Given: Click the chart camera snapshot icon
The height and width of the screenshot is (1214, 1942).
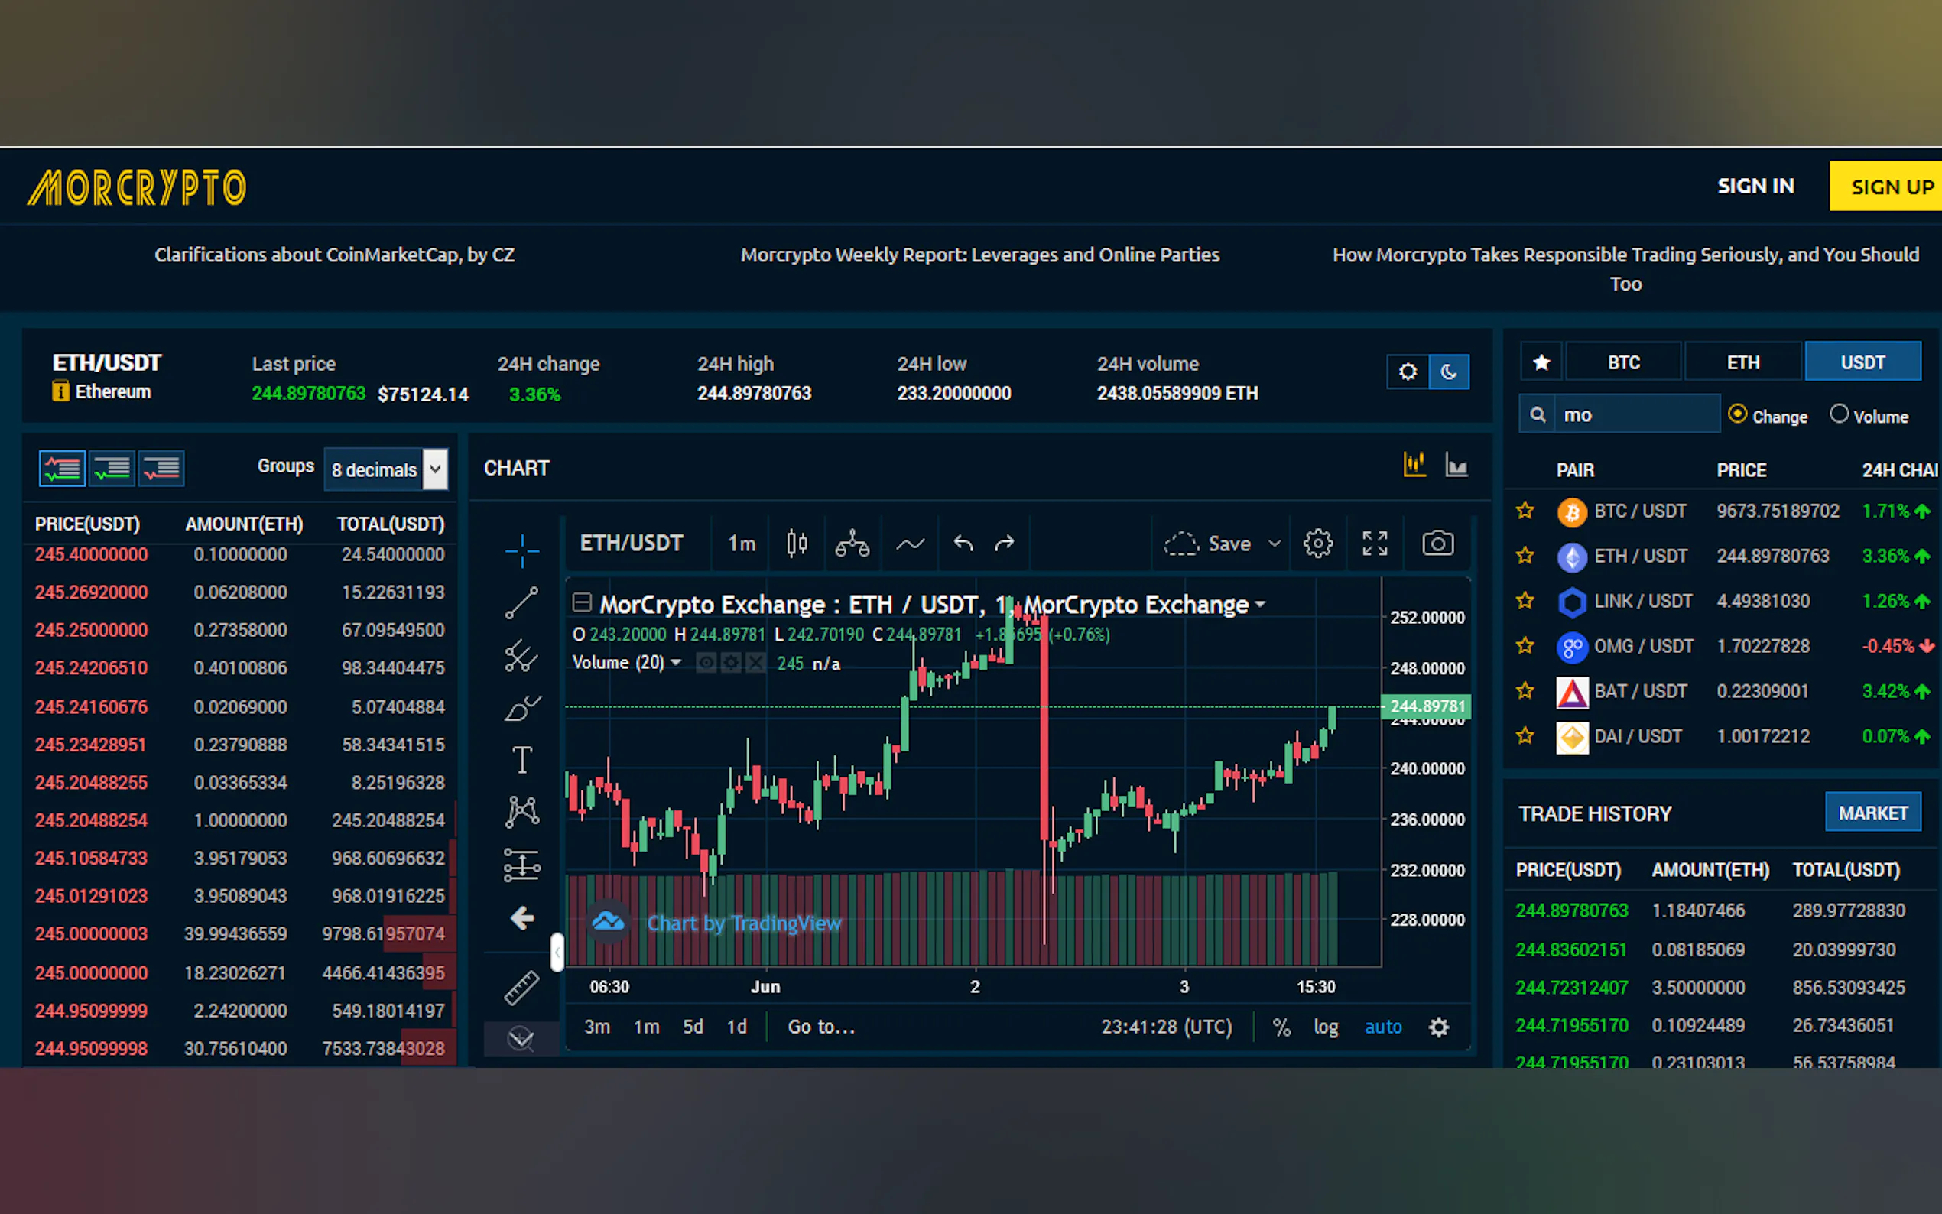Looking at the screenshot, I should pos(1437,544).
